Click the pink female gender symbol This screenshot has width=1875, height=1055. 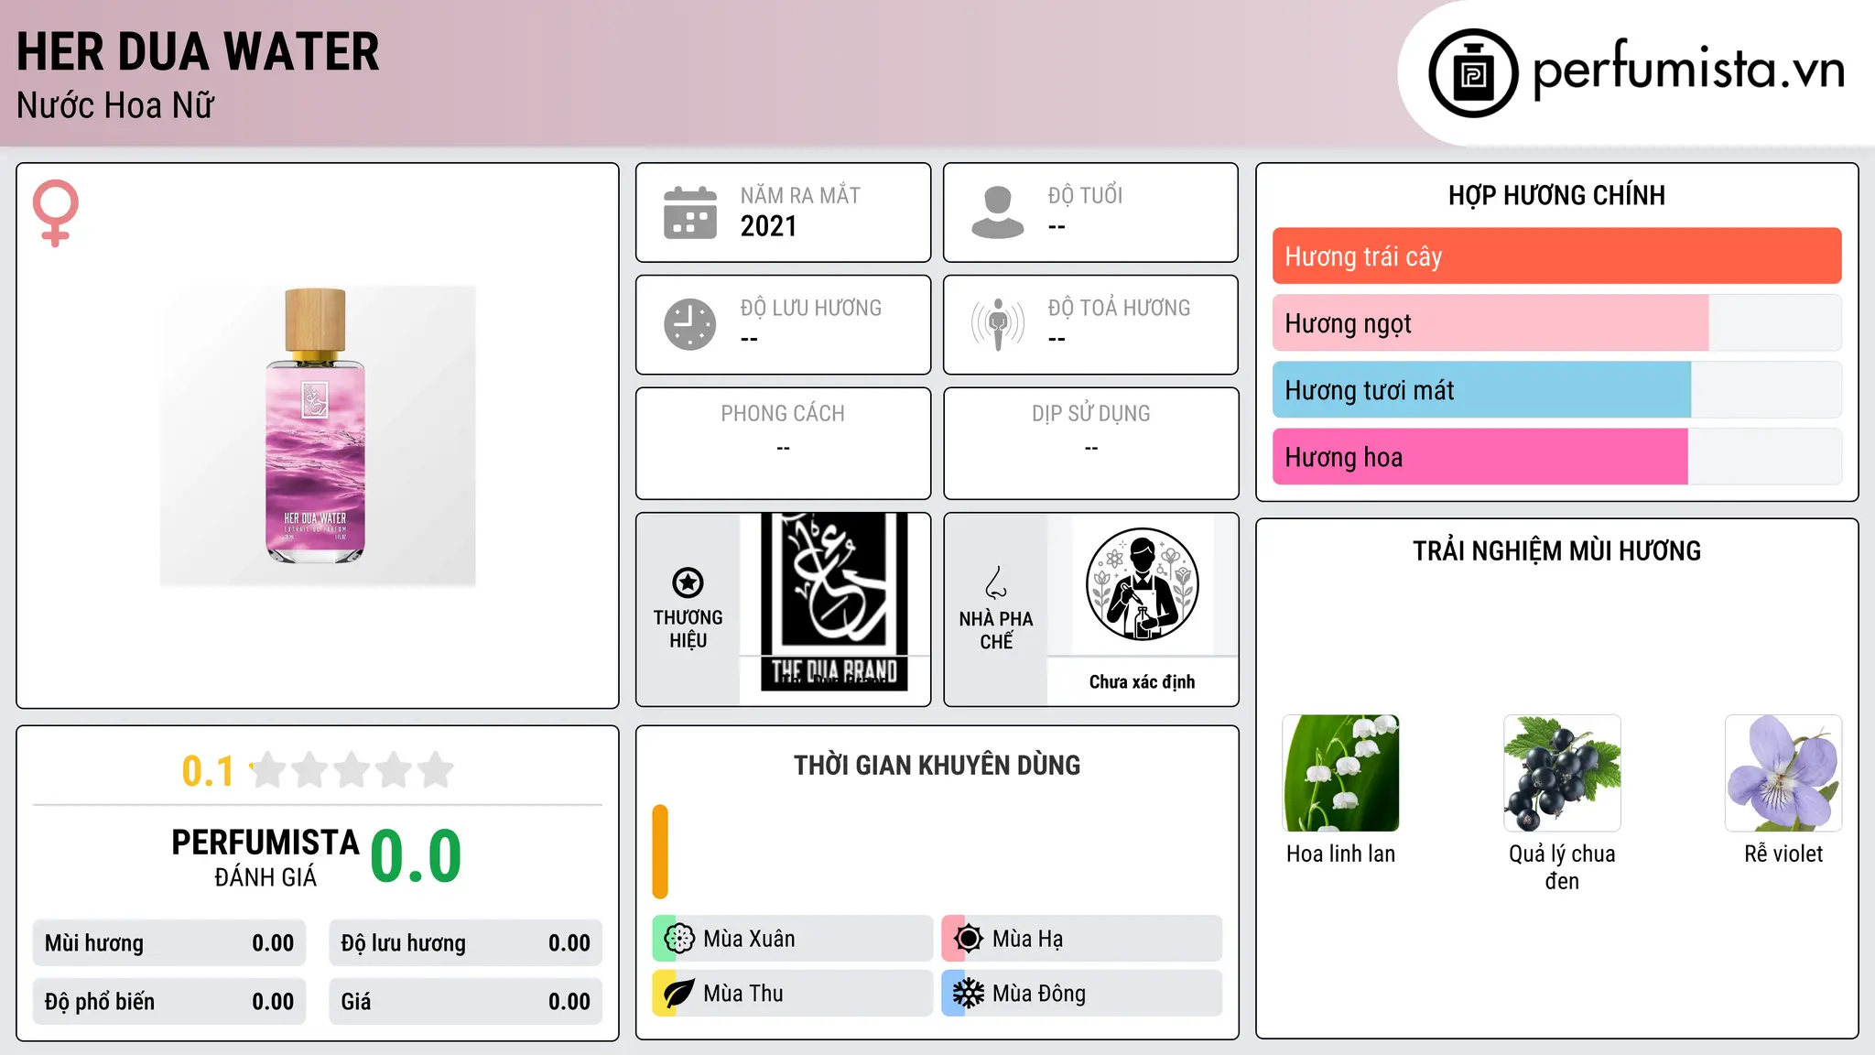56,213
